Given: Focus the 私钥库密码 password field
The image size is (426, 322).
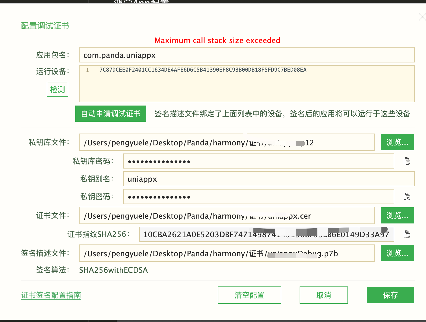Looking at the screenshot, I should point(258,161).
